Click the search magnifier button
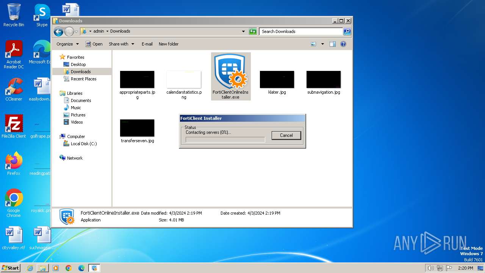 (x=347, y=31)
